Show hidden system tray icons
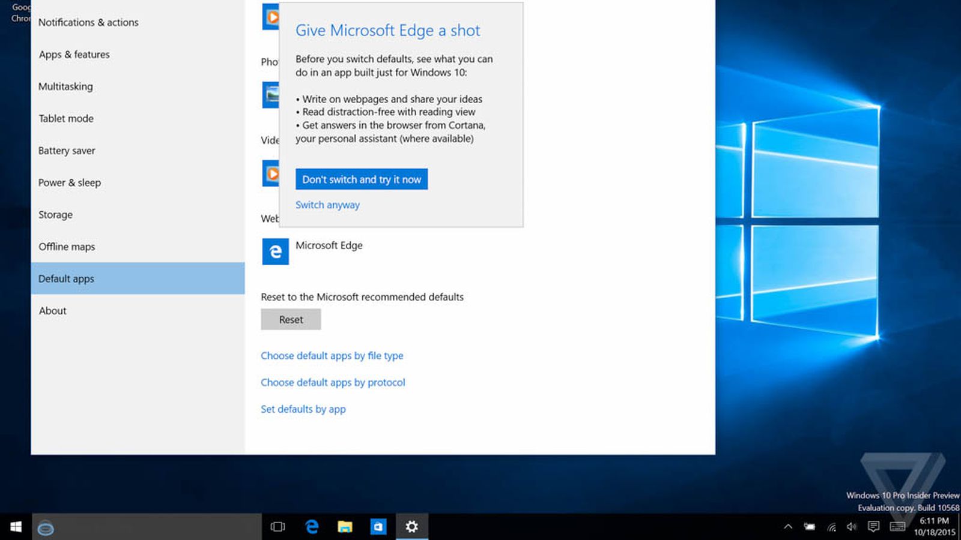The width and height of the screenshot is (961, 540). (x=788, y=527)
